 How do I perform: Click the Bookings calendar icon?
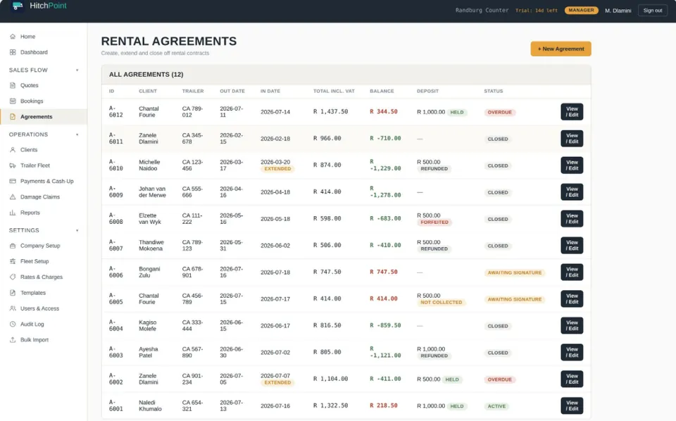click(13, 101)
